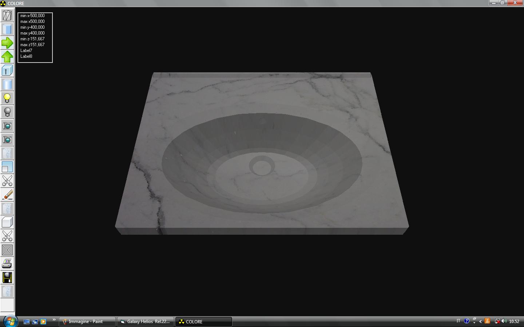Turn on the yellow light bulb
524x327 pixels.
(7, 98)
